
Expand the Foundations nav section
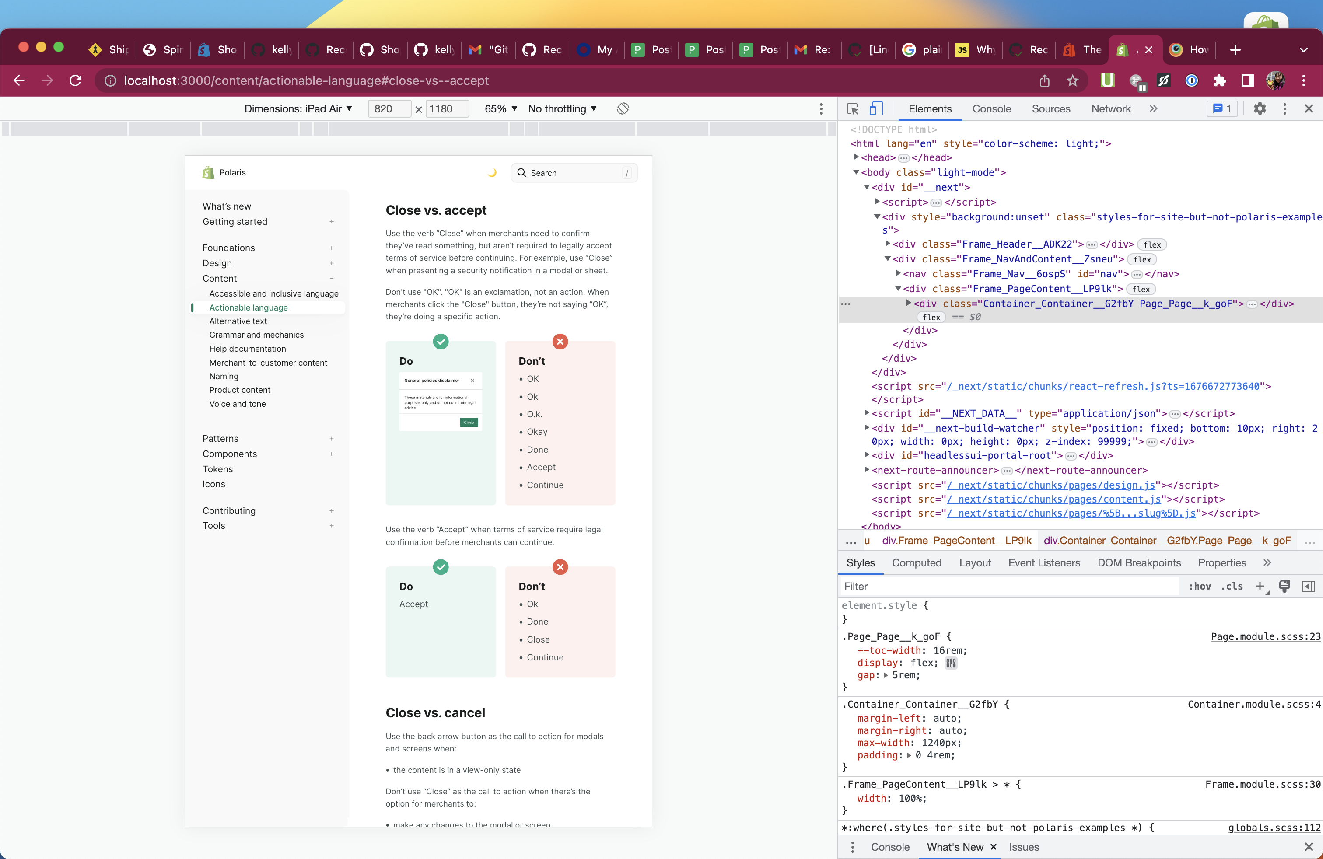point(331,248)
